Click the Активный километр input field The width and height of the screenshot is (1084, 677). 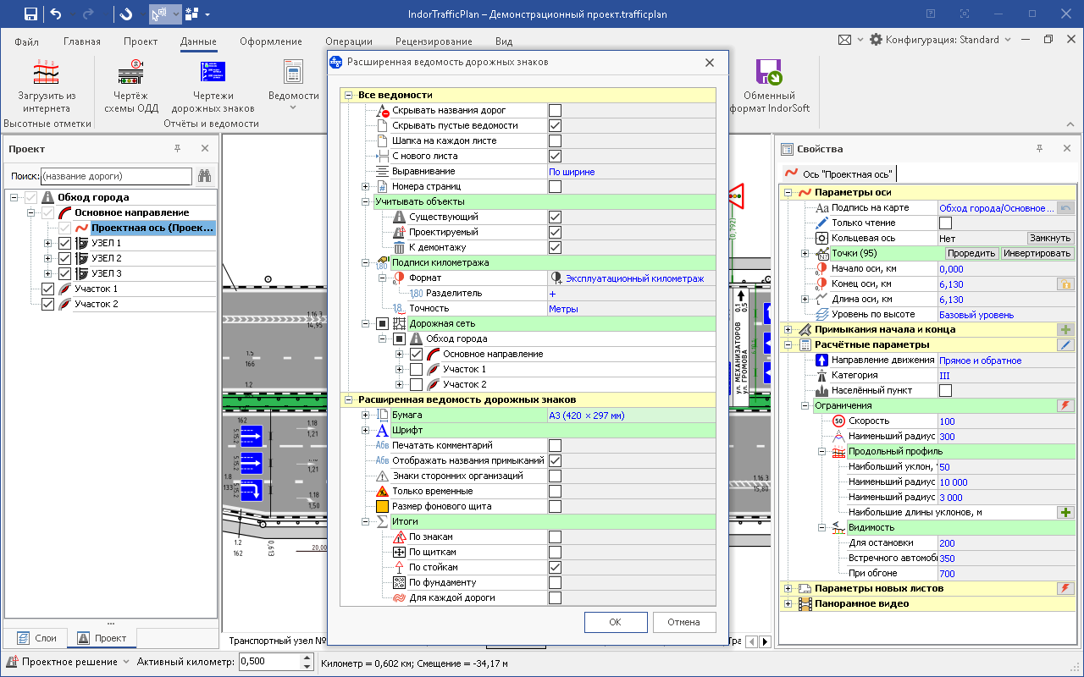point(270,662)
